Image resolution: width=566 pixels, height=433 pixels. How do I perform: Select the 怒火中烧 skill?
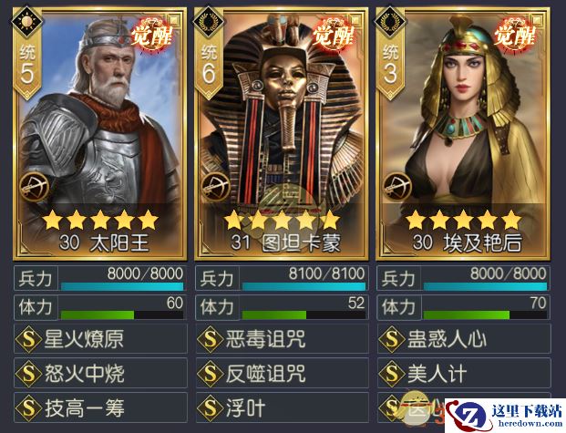coord(100,374)
